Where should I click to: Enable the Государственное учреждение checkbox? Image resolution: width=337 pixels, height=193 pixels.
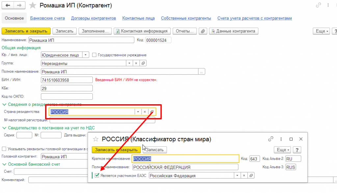coord(94,55)
